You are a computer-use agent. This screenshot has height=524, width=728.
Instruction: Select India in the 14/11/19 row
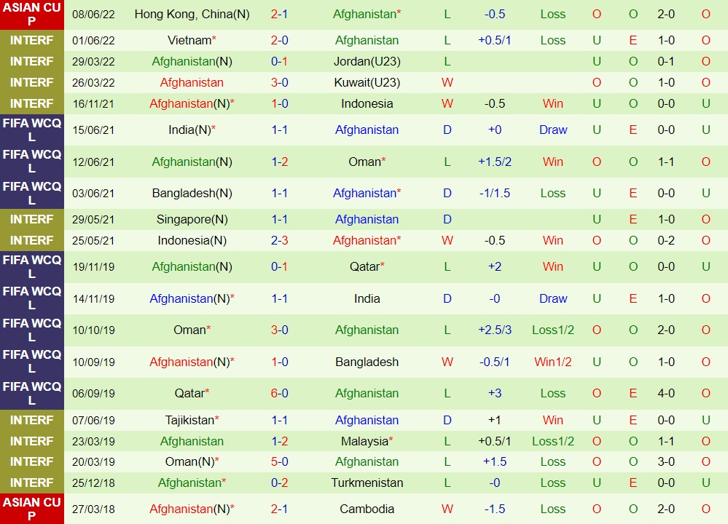point(367,298)
